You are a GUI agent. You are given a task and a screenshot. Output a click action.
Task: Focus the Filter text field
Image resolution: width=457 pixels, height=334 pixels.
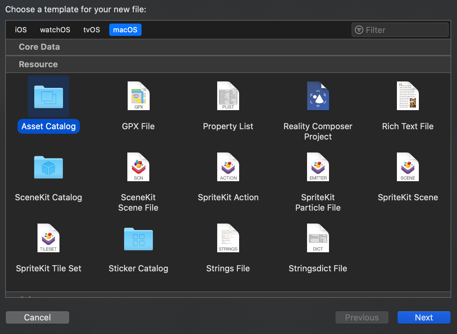pyautogui.click(x=400, y=30)
